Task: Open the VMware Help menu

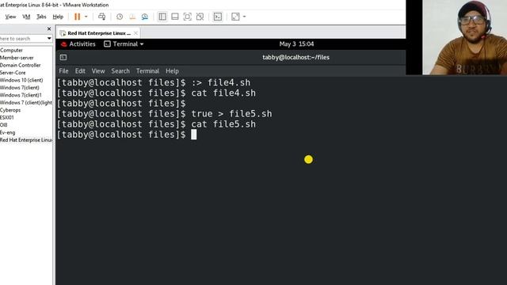Action: 58,17
